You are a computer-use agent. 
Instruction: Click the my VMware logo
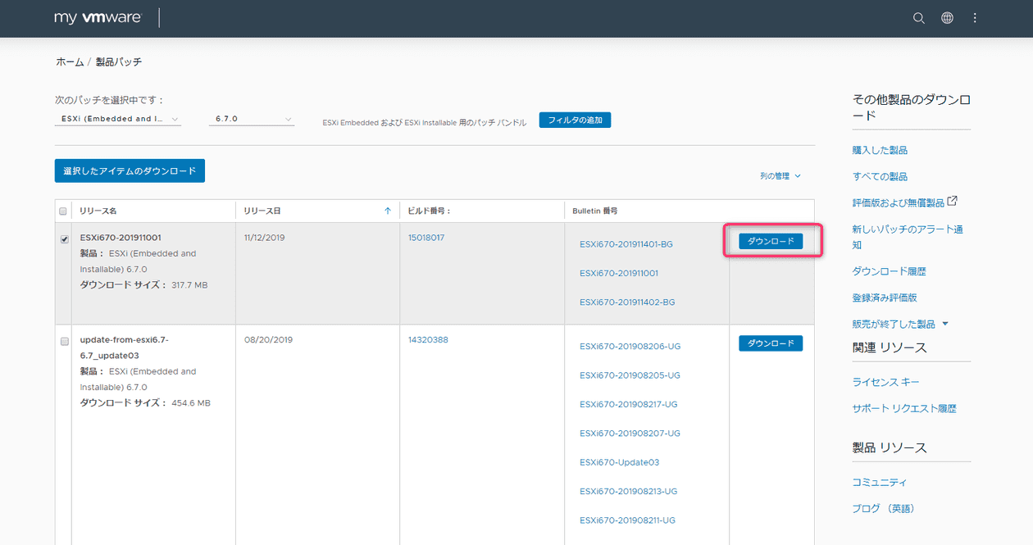point(98,18)
